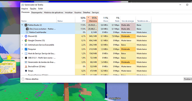Viewport: 192px width, 101px height.
Task: Select the RobloxStudio (2) row name
Action: point(35,25)
